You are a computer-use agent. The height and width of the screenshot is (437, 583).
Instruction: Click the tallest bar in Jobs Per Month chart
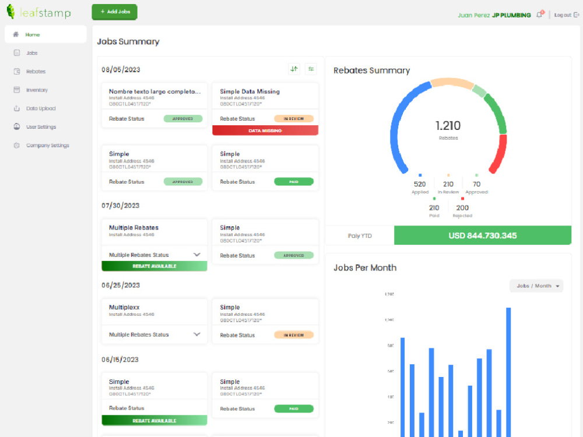[508, 372]
